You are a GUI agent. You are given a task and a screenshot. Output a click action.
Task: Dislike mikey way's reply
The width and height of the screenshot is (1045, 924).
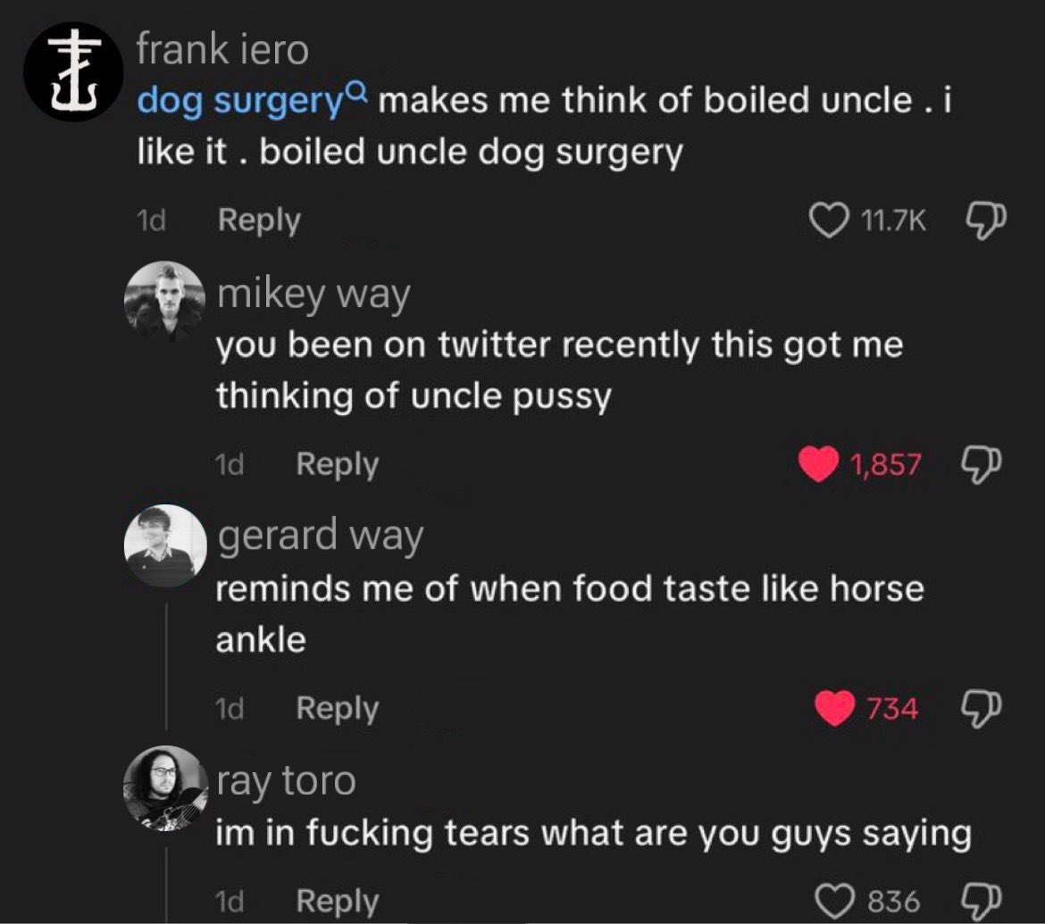click(981, 465)
